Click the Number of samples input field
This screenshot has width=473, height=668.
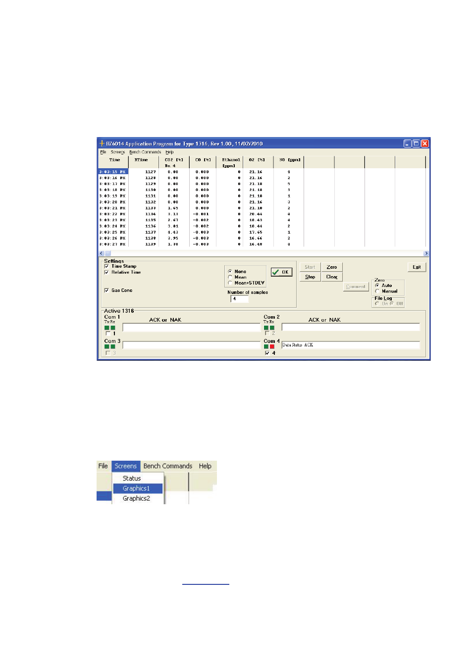[240, 299]
